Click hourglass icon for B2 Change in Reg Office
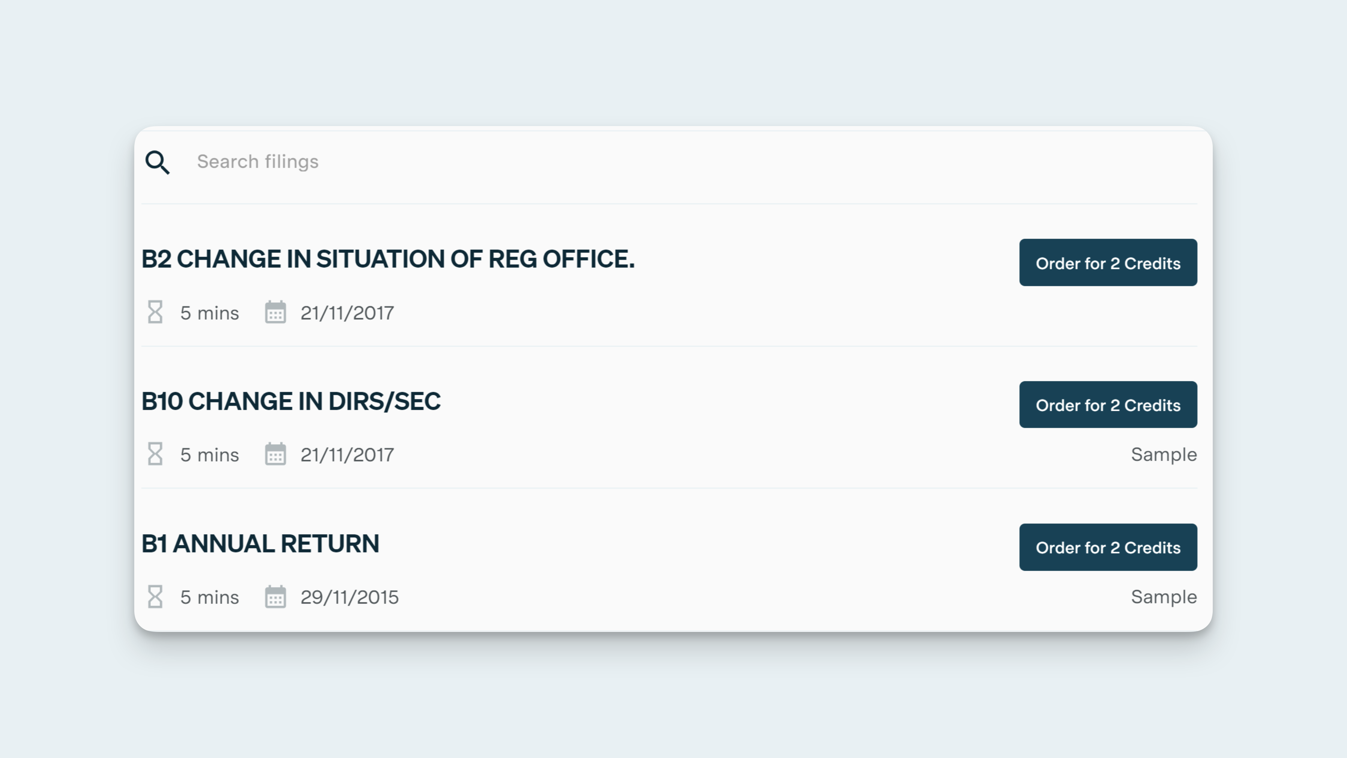The height and width of the screenshot is (758, 1347). pyautogui.click(x=155, y=312)
